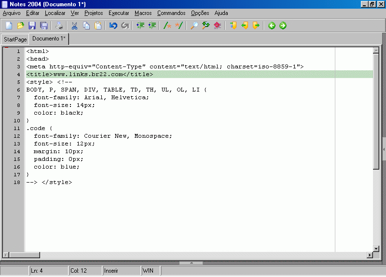
Task: Open a file with the folder icon
Action: (x=21, y=26)
